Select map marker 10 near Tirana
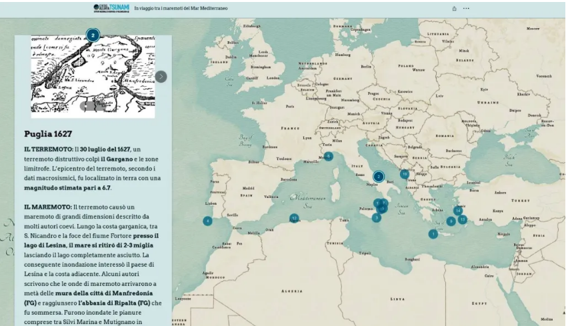Image resolution: width=566 pixels, height=326 pixels. (x=405, y=174)
